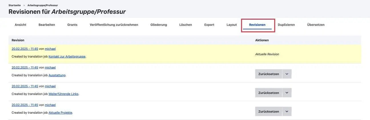The height and width of the screenshot is (120, 370).
Task: Expand actions dropdown for Ausstattung revision
Action: pyautogui.click(x=287, y=74)
